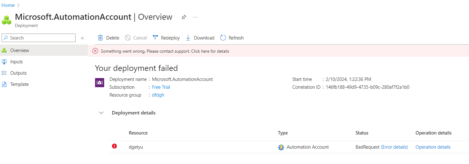The height and width of the screenshot is (164, 469).
Task: Click the Deployment details heading
Action: [134, 113]
